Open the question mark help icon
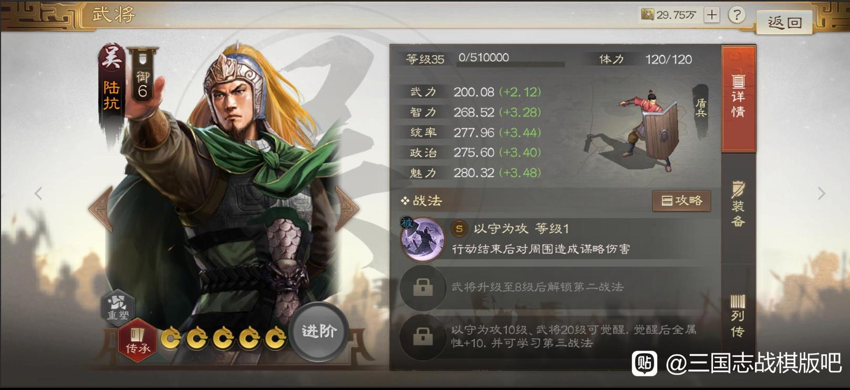This screenshot has width=850, height=390. tap(737, 15)
